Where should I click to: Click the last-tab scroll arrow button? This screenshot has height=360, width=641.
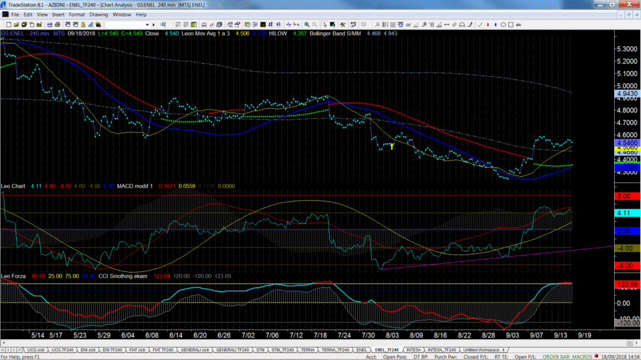click(19, 350)
